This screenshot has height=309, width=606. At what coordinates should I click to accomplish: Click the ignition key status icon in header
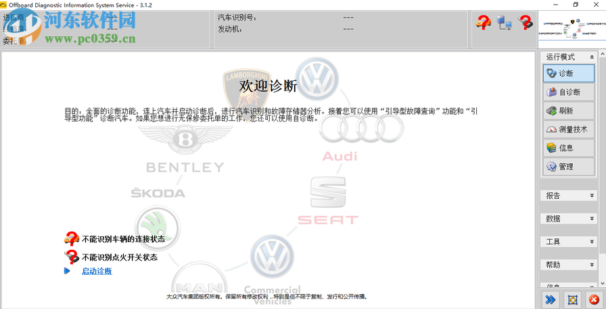pyautogui.click(x=526, y=23)
